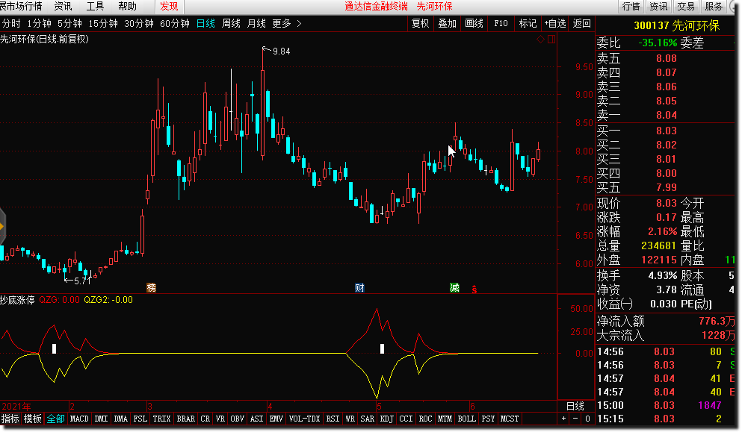Click the 榜 marker below the chart

click(151, 287)
